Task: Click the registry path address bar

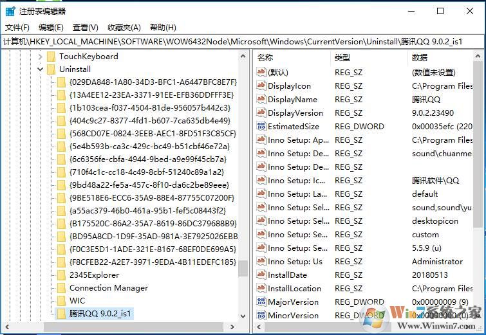Action: (243, 42)
